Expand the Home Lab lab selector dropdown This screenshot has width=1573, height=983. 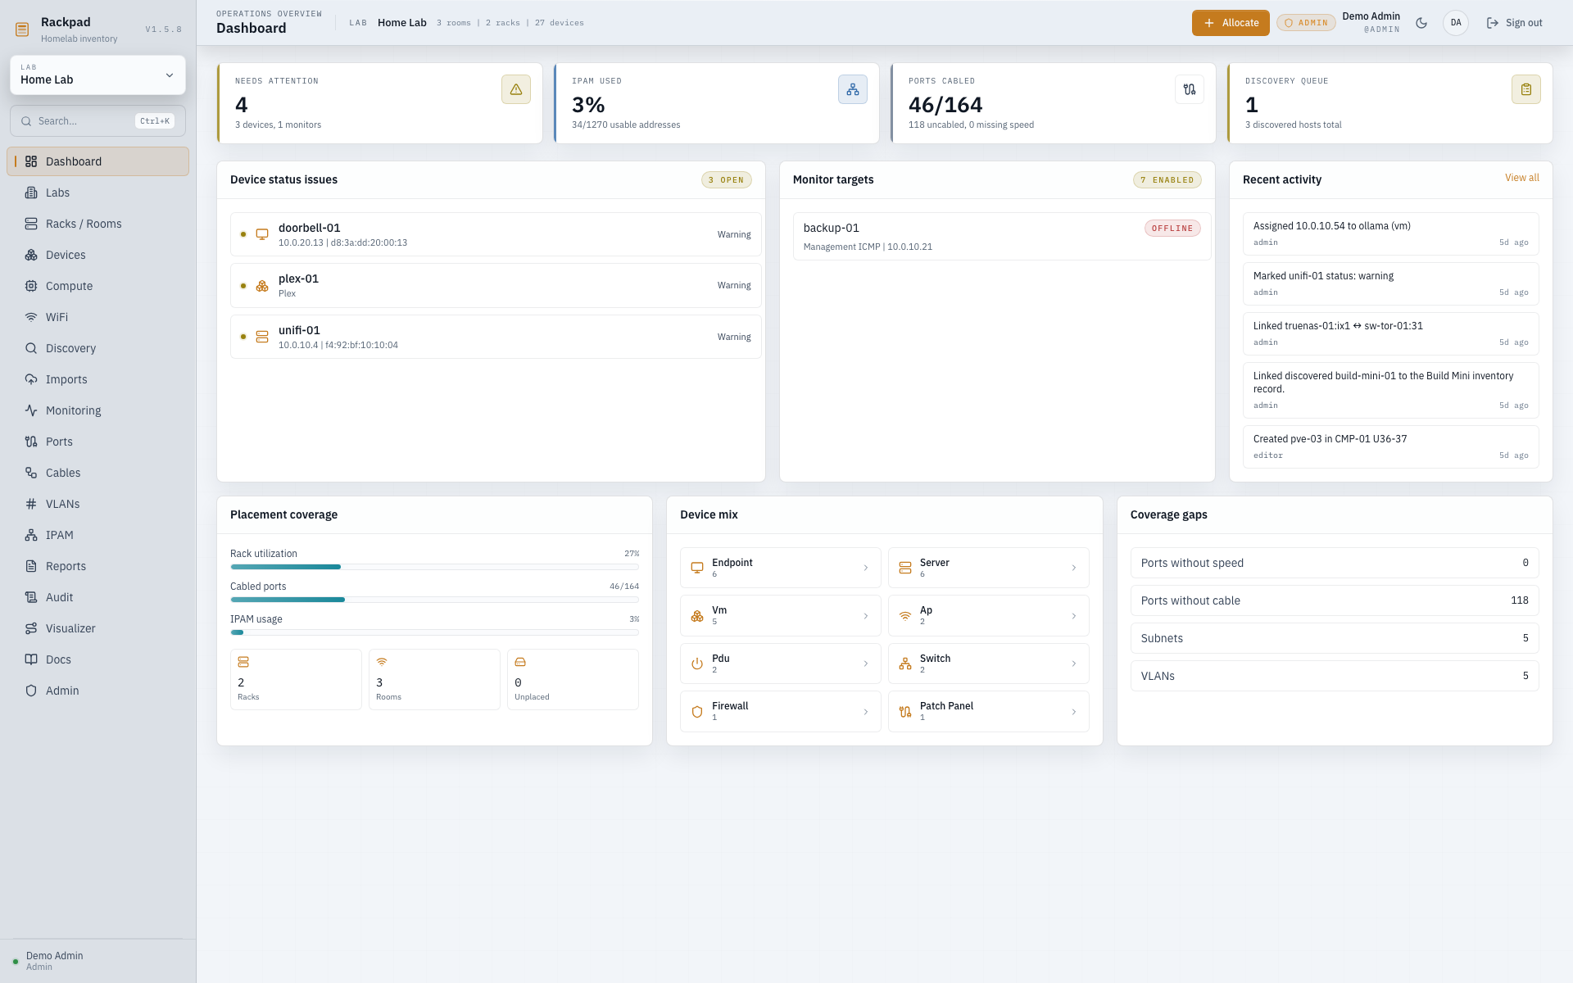(97, 75)
